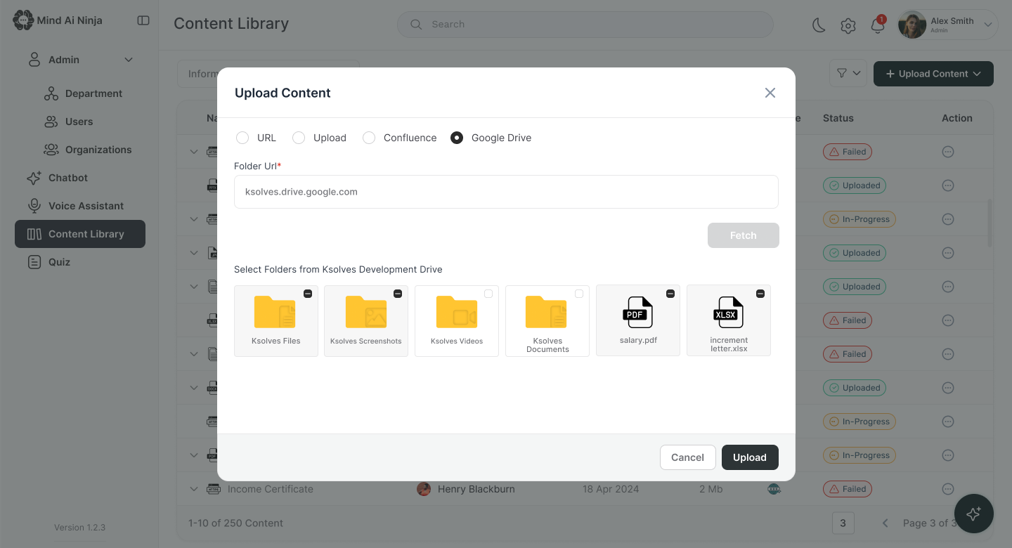1012x548 pixels.
Task: Select the Ksolves Documents folder icon
Action: [x=546, y=312]
